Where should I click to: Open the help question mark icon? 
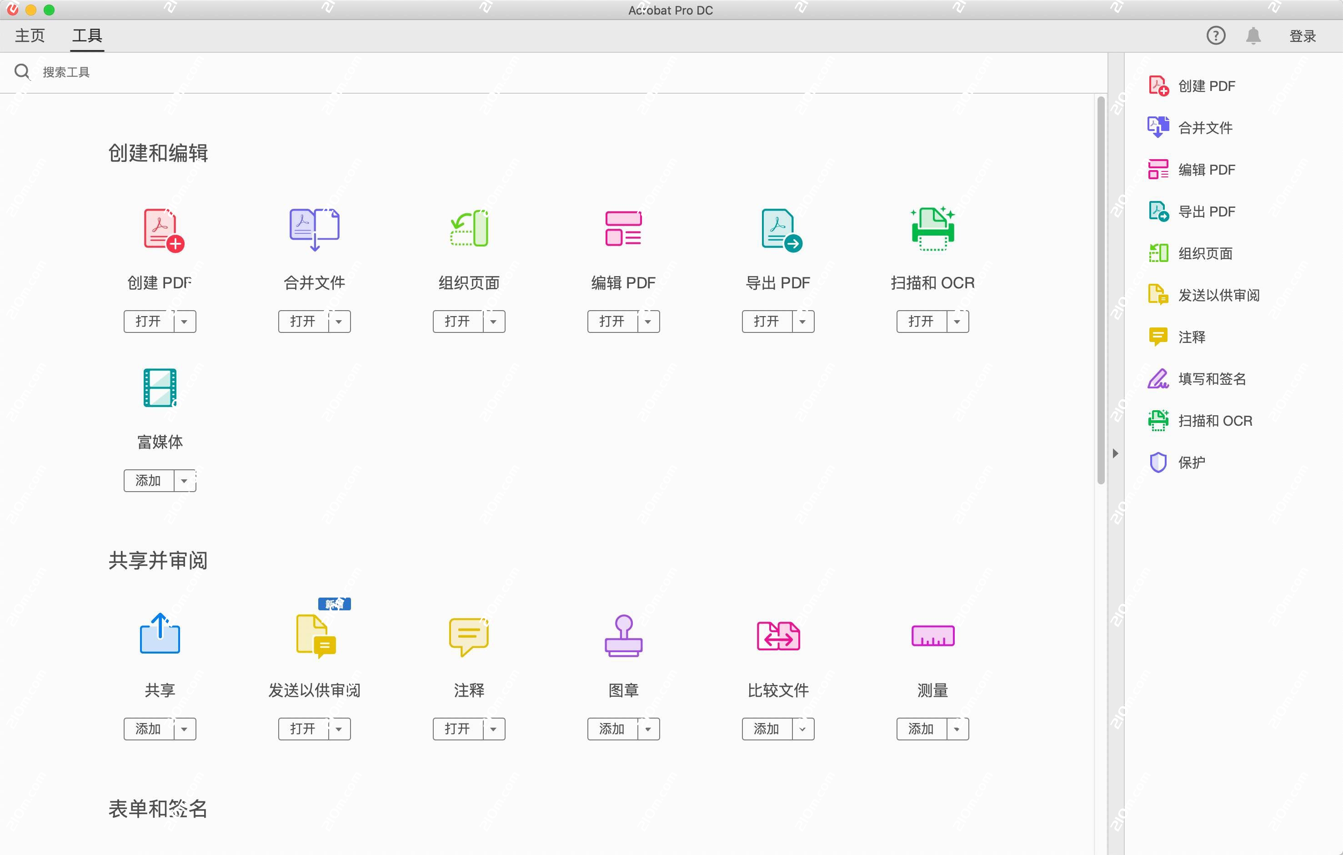click(x=1216, y=35)
